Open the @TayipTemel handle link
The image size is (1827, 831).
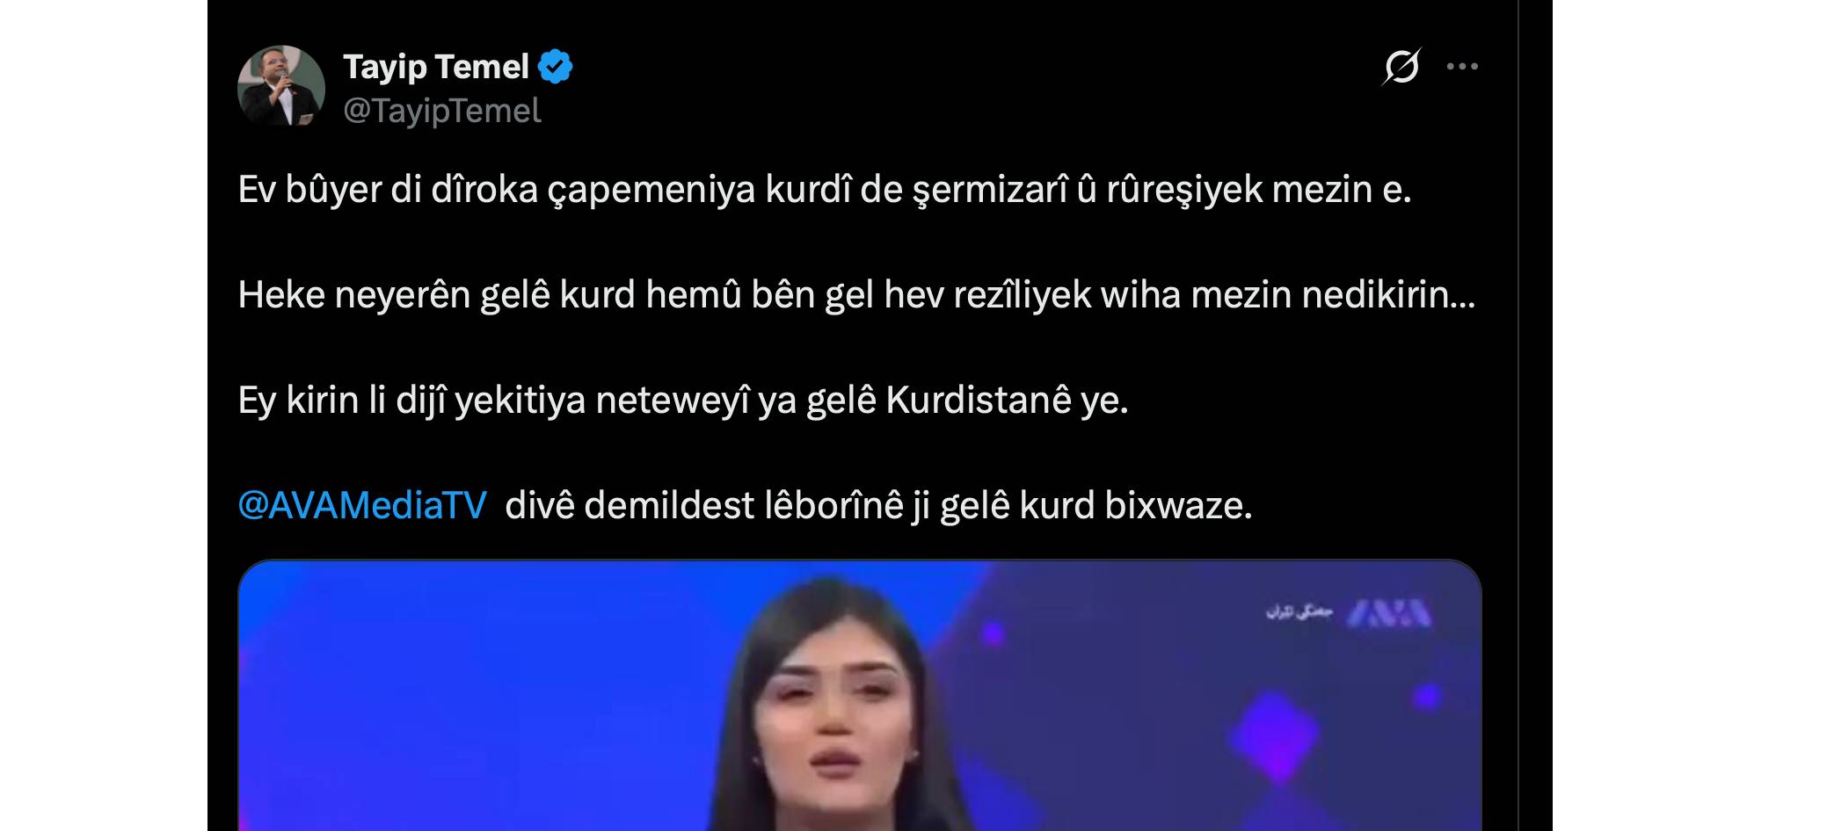441,111
